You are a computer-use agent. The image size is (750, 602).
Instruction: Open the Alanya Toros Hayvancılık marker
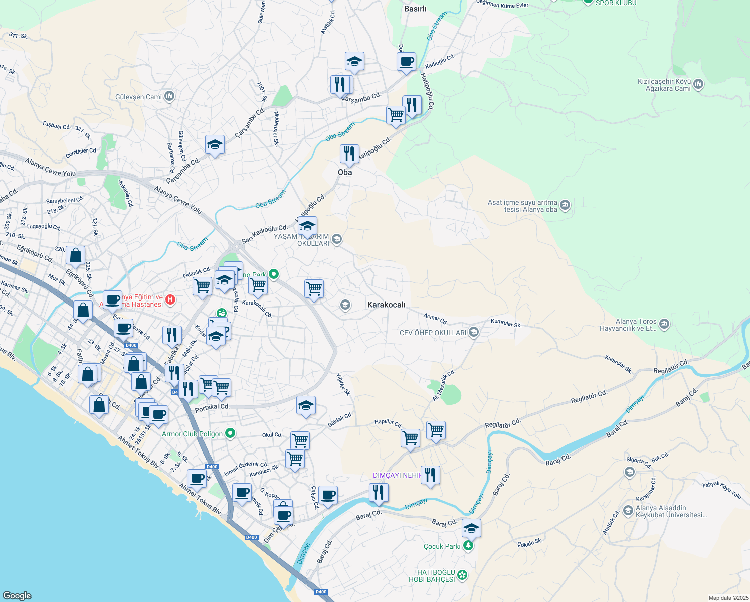click(664, 325)
